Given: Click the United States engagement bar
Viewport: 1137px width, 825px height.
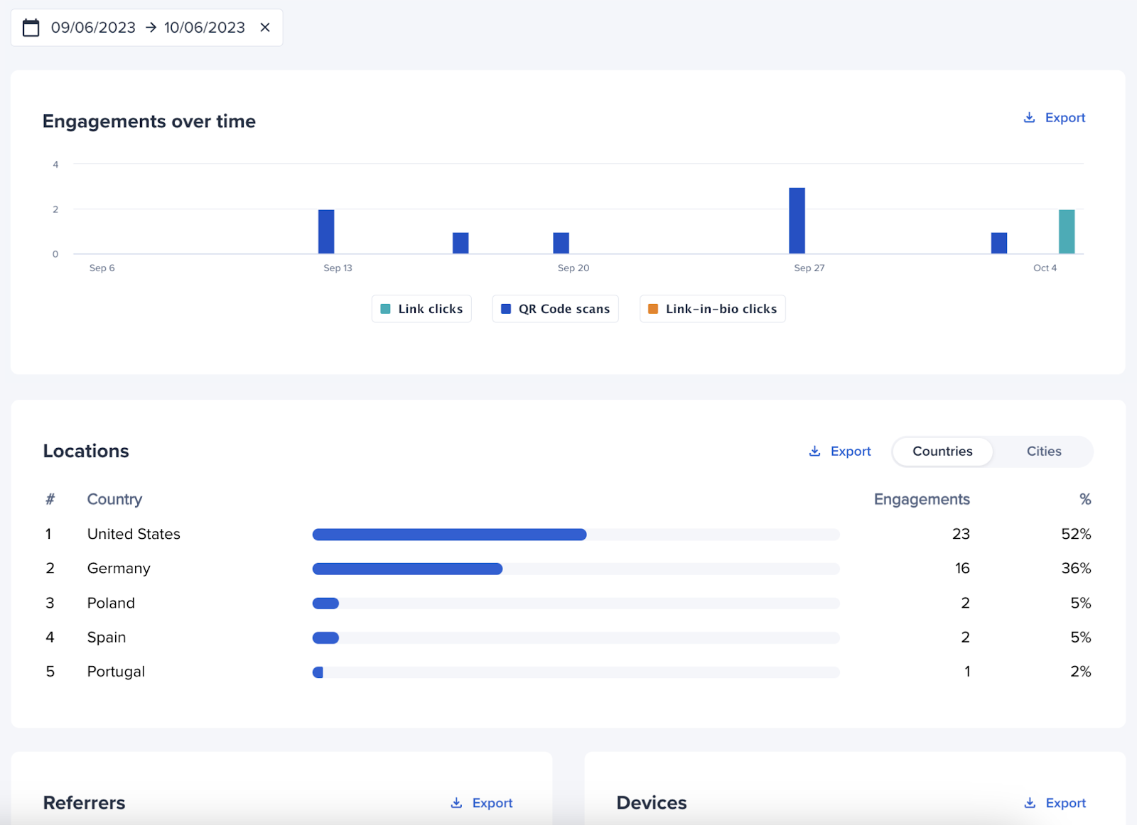Looking at the screenshot, I should tap(449, 534).
